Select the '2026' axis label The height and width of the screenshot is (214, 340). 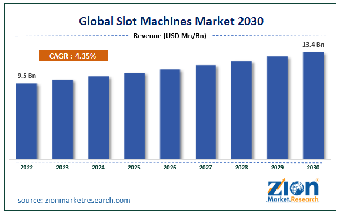[x=170, y=167]
